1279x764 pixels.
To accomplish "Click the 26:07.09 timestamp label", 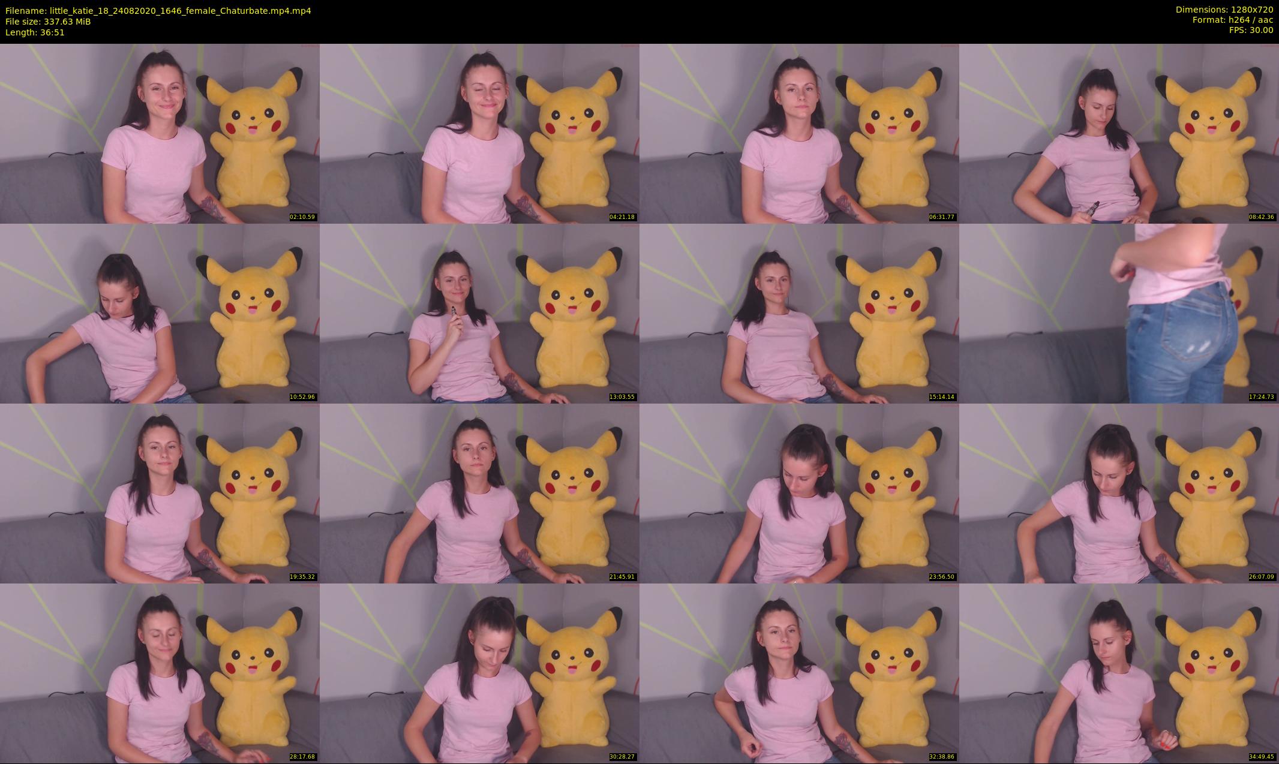I will click(x=1261, y=577).
